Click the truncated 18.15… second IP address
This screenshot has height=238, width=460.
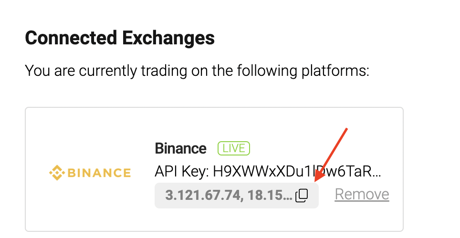click(x=270, y=195)
